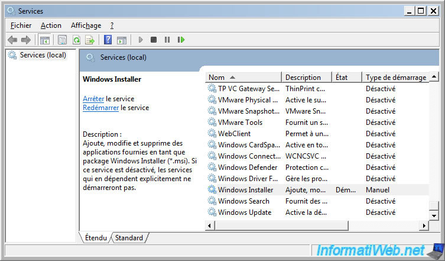
Task: Select the gear icon of Windows Installer
Action: point(212,189)
